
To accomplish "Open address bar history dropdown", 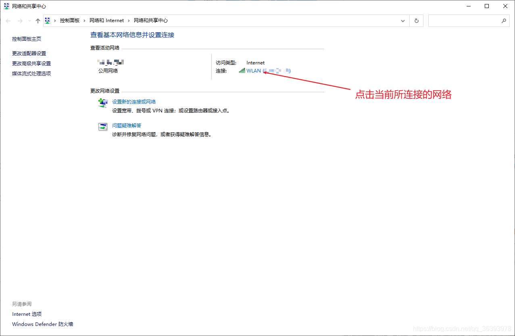I will click(x=403, y=21).
